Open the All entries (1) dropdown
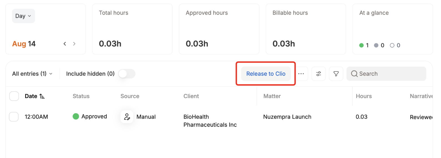 click(x=32, y=74)
